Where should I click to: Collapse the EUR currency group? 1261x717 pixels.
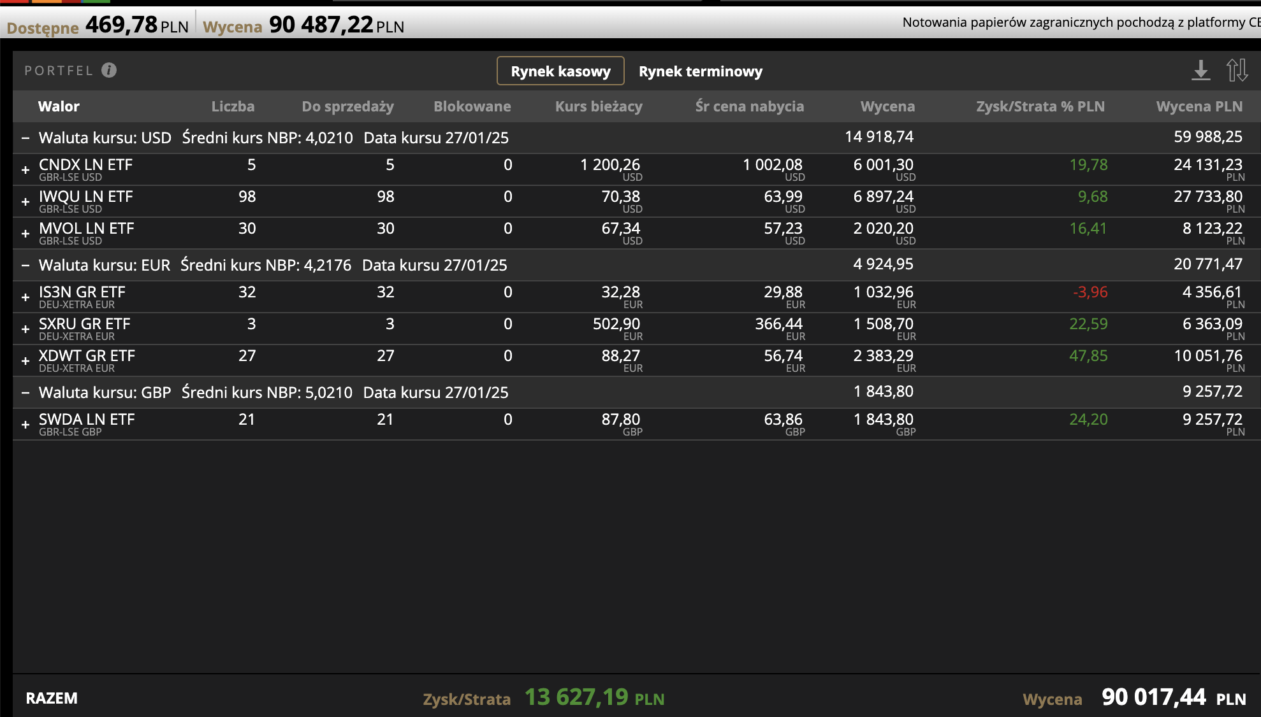point(26,266)
